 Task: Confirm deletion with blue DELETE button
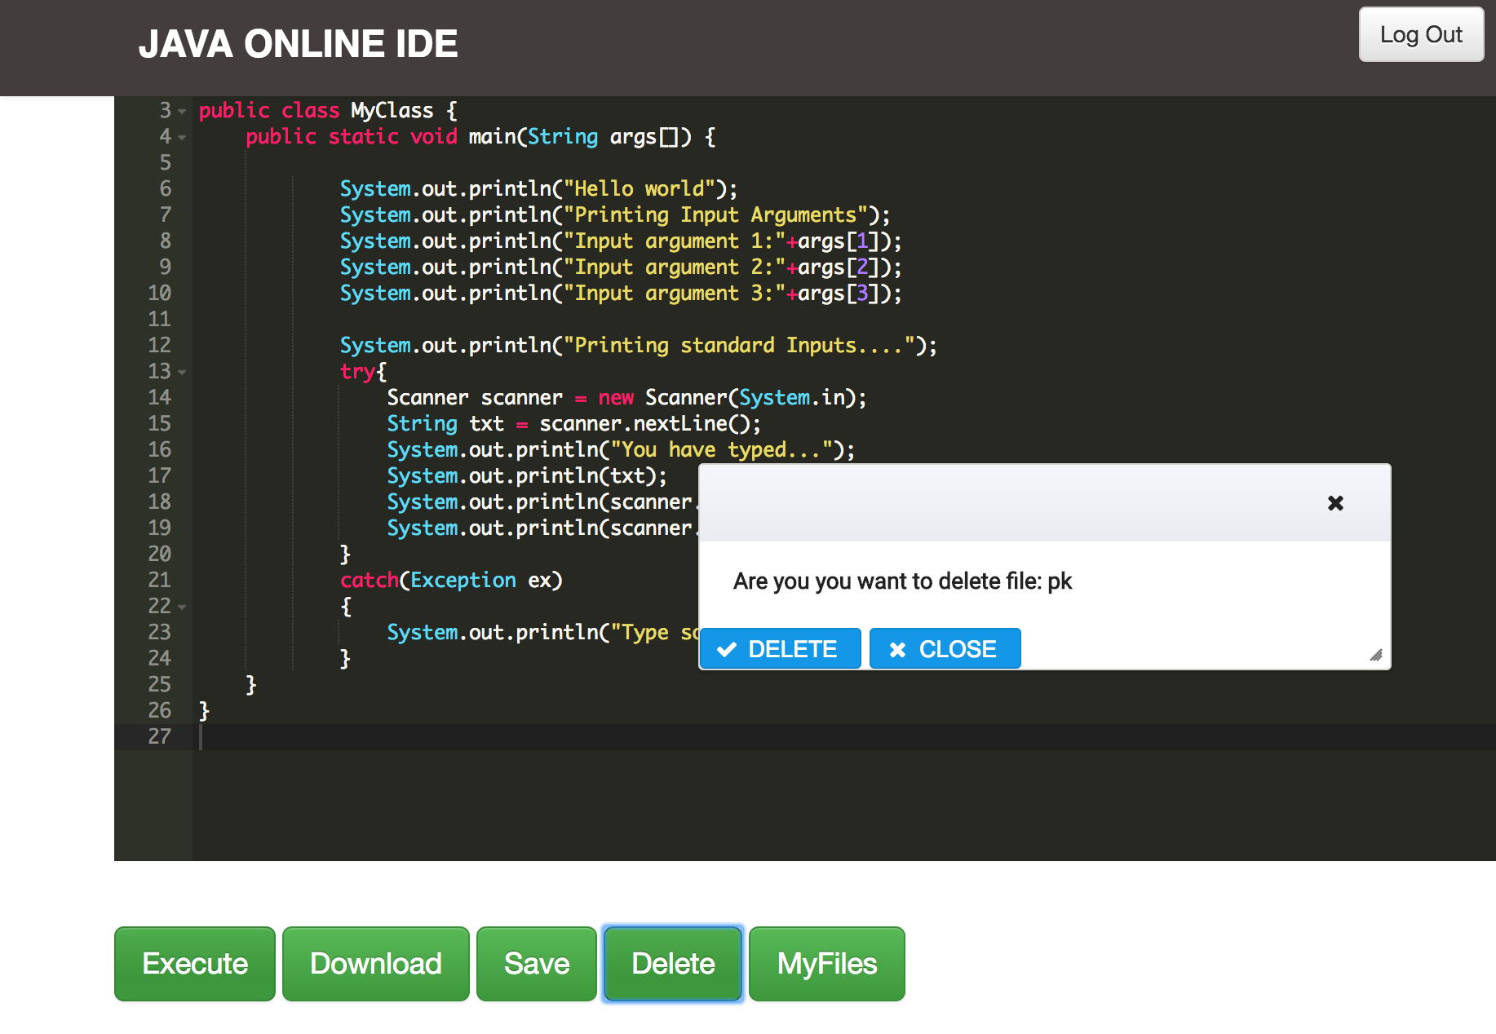pos(781,649)
